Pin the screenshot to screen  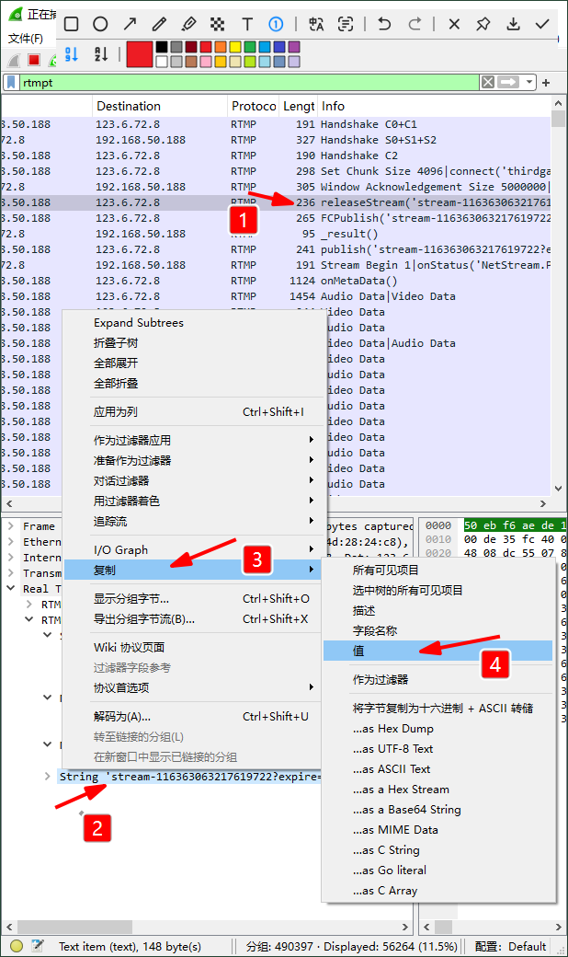pos(483,24)
